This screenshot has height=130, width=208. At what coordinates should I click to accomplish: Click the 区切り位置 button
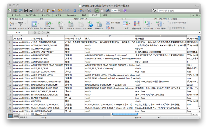[113, 23]
